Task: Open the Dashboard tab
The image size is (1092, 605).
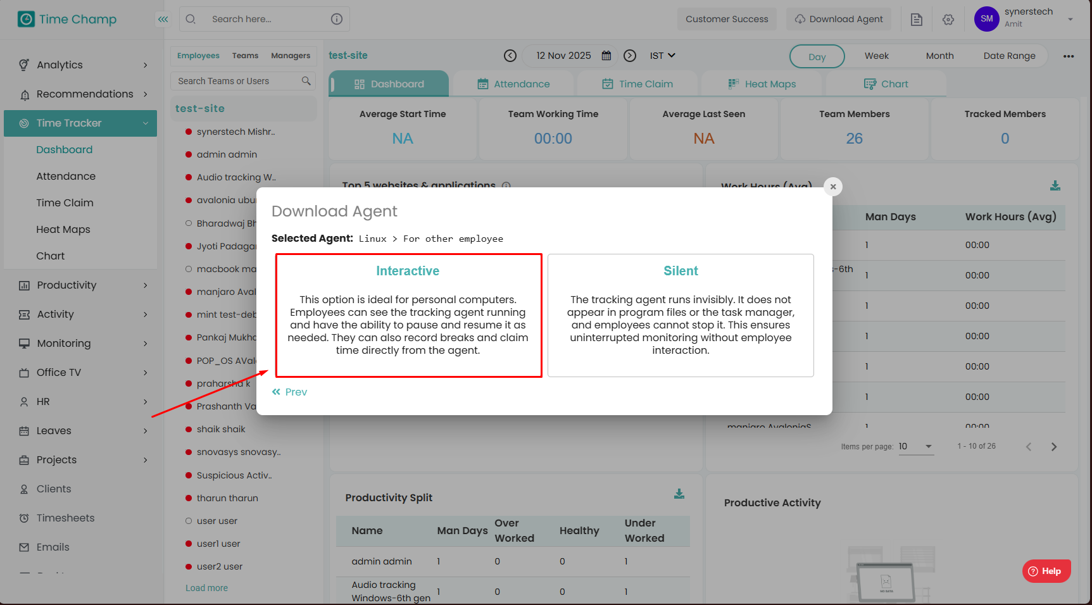Action: [389, 84]
